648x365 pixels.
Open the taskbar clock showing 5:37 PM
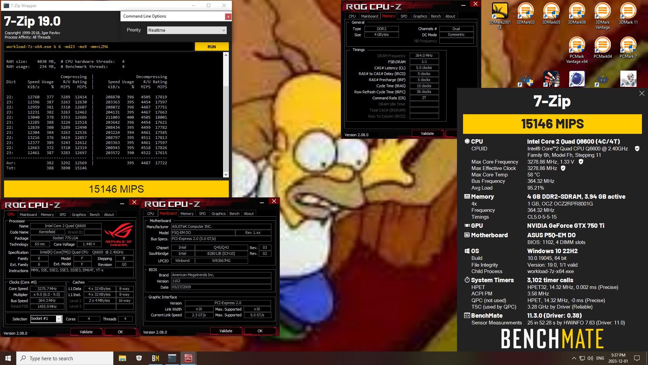click(x=618, y=358)
